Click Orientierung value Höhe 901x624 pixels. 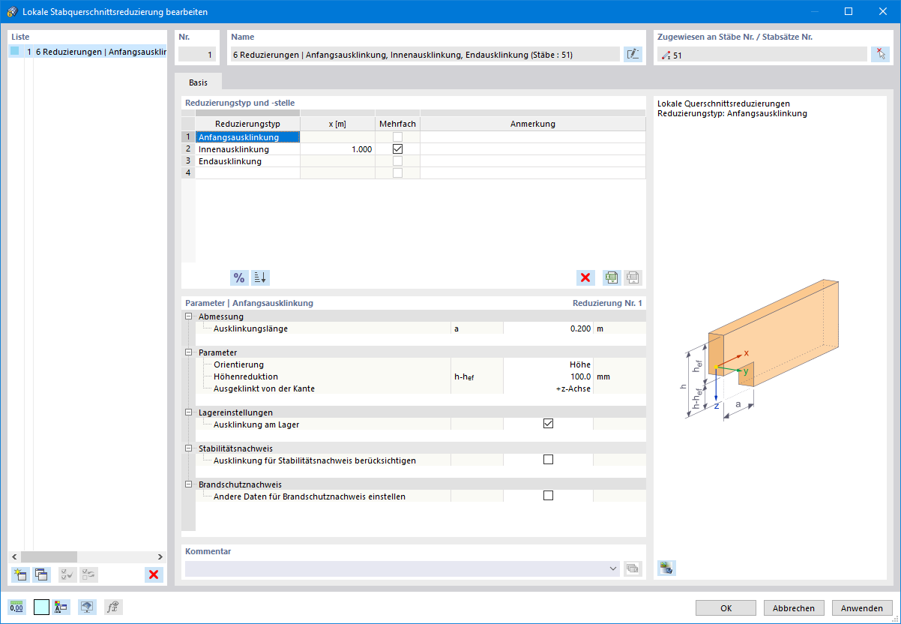[548, 364]
